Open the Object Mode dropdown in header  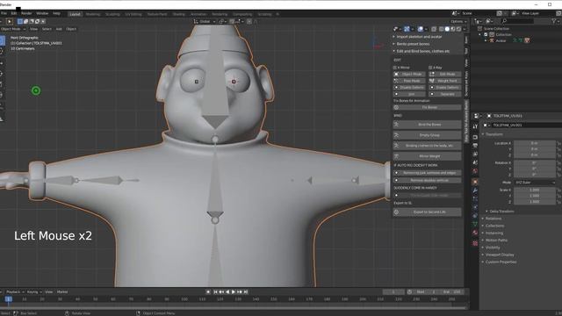13,29
